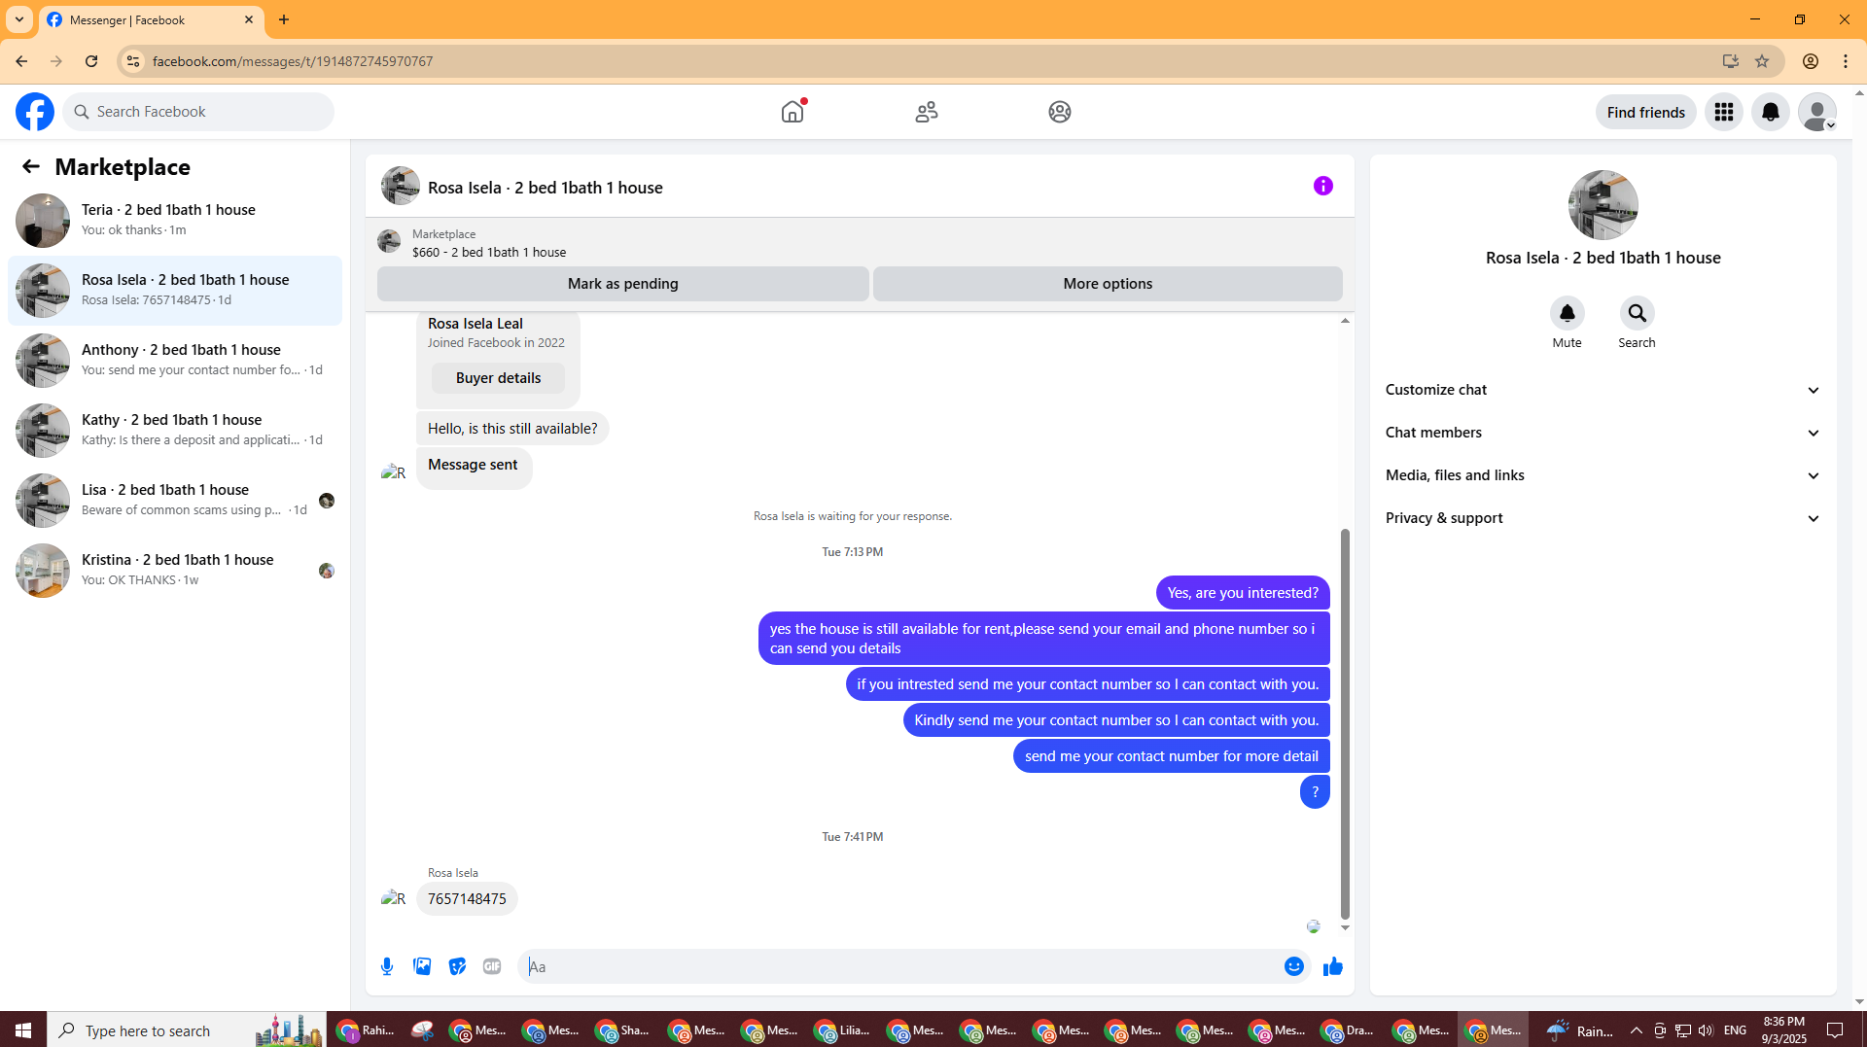Choose a GIF icon
The height and width of the screenshot is (1047, 1867).
[492, 966]
